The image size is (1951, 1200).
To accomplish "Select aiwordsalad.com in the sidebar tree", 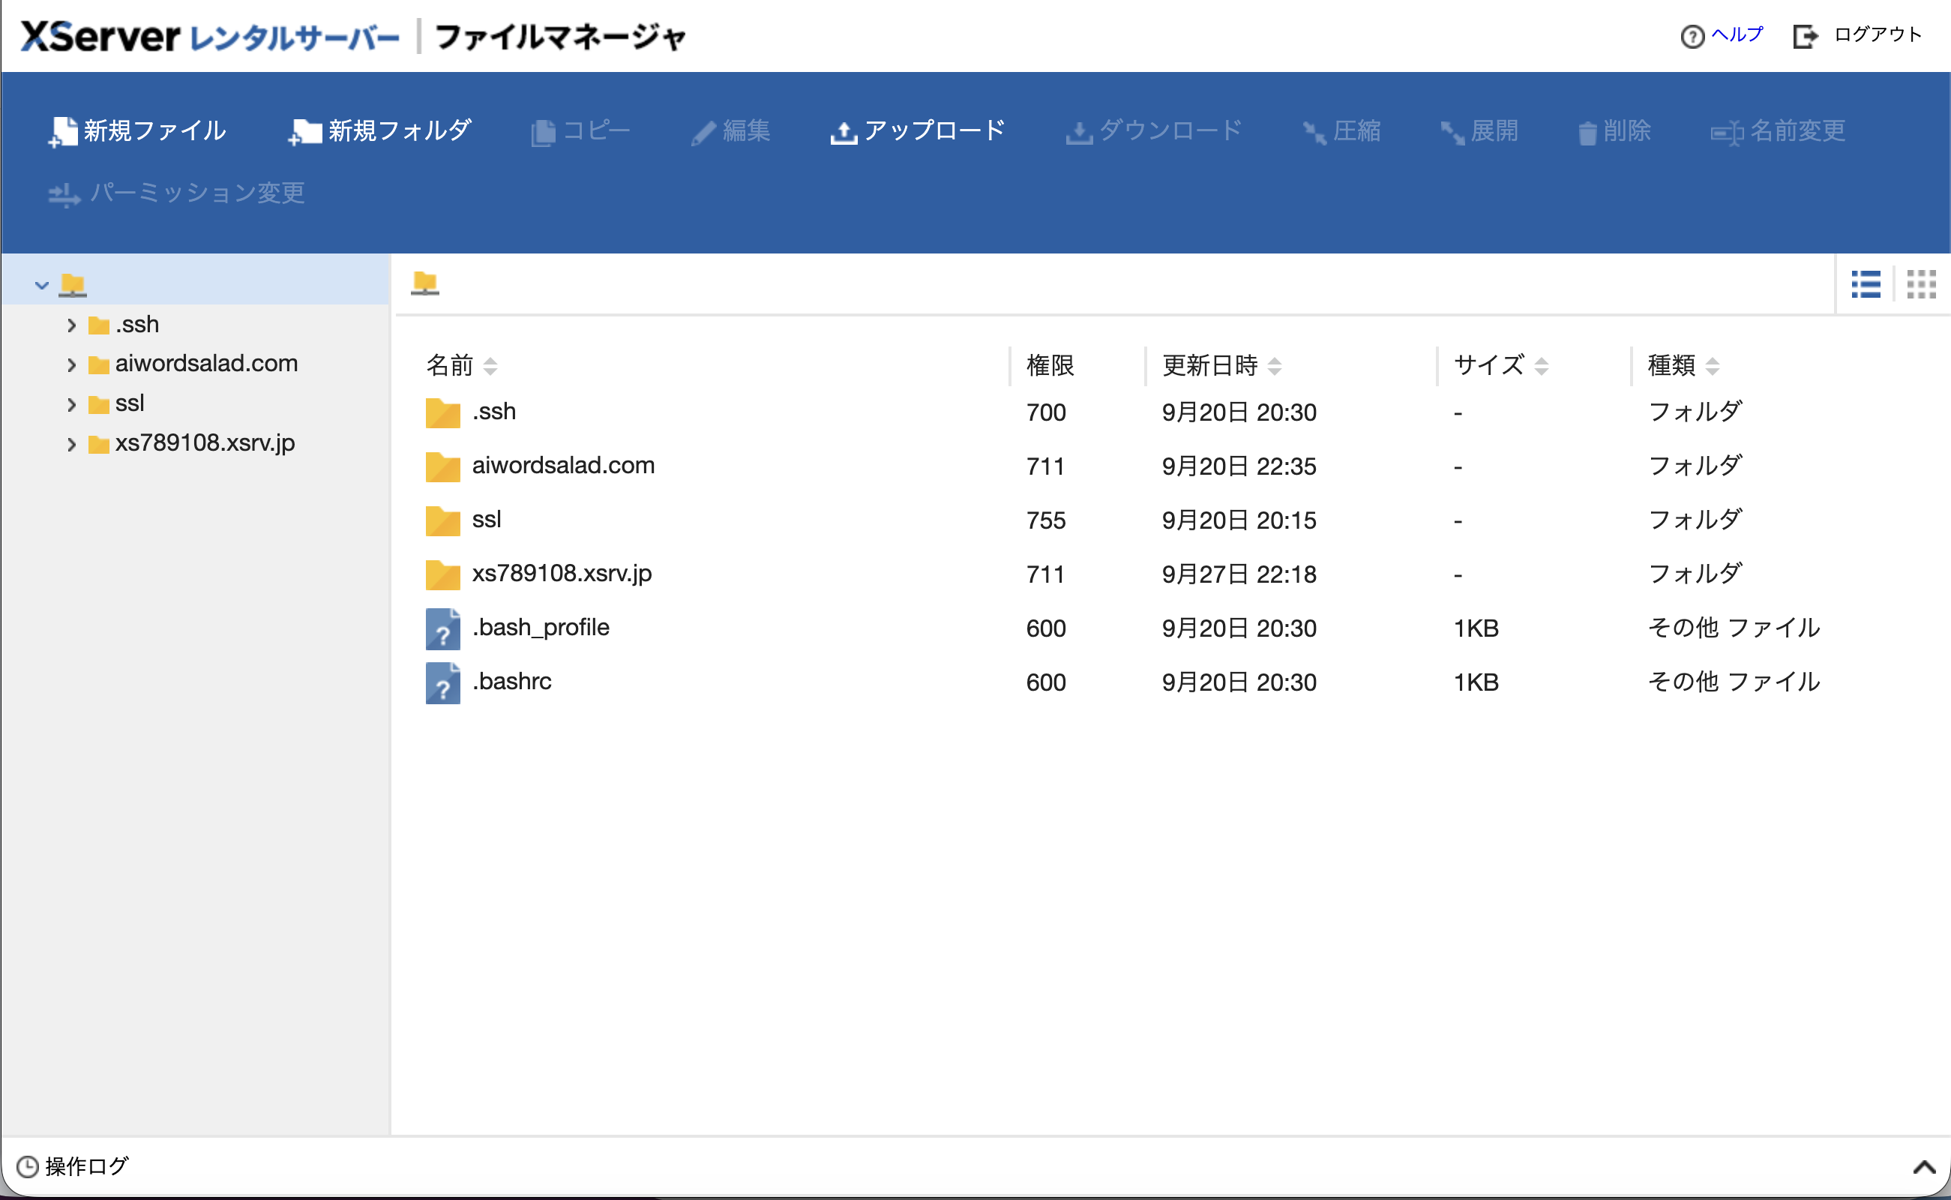I will click(206, 364).
